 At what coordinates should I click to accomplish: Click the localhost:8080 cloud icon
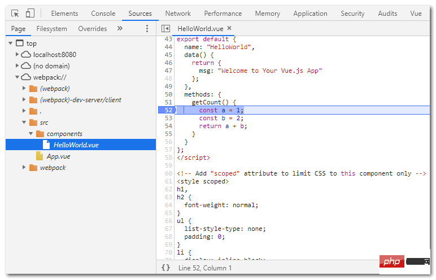click(x=26, y=55)
